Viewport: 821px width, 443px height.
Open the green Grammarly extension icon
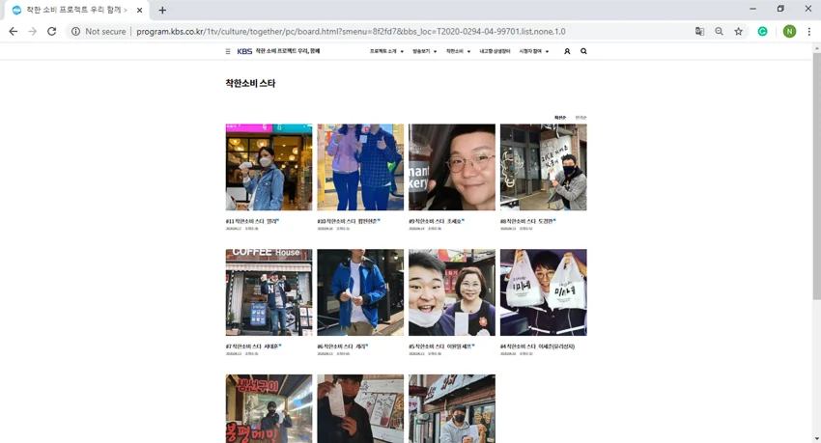(x=762, y=32)
